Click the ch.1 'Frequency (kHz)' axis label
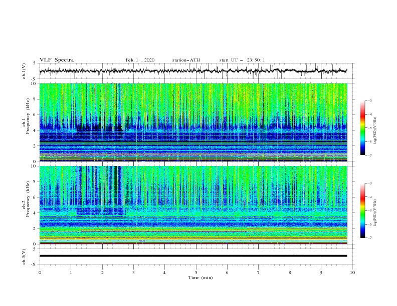The image size is (397, 306). pos(28,115)
